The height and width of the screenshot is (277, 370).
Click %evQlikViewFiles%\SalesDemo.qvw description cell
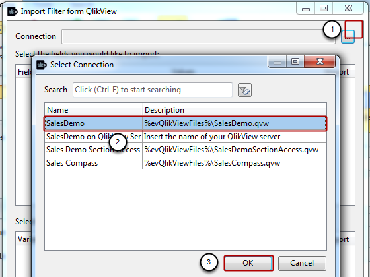tap(235, 123)
